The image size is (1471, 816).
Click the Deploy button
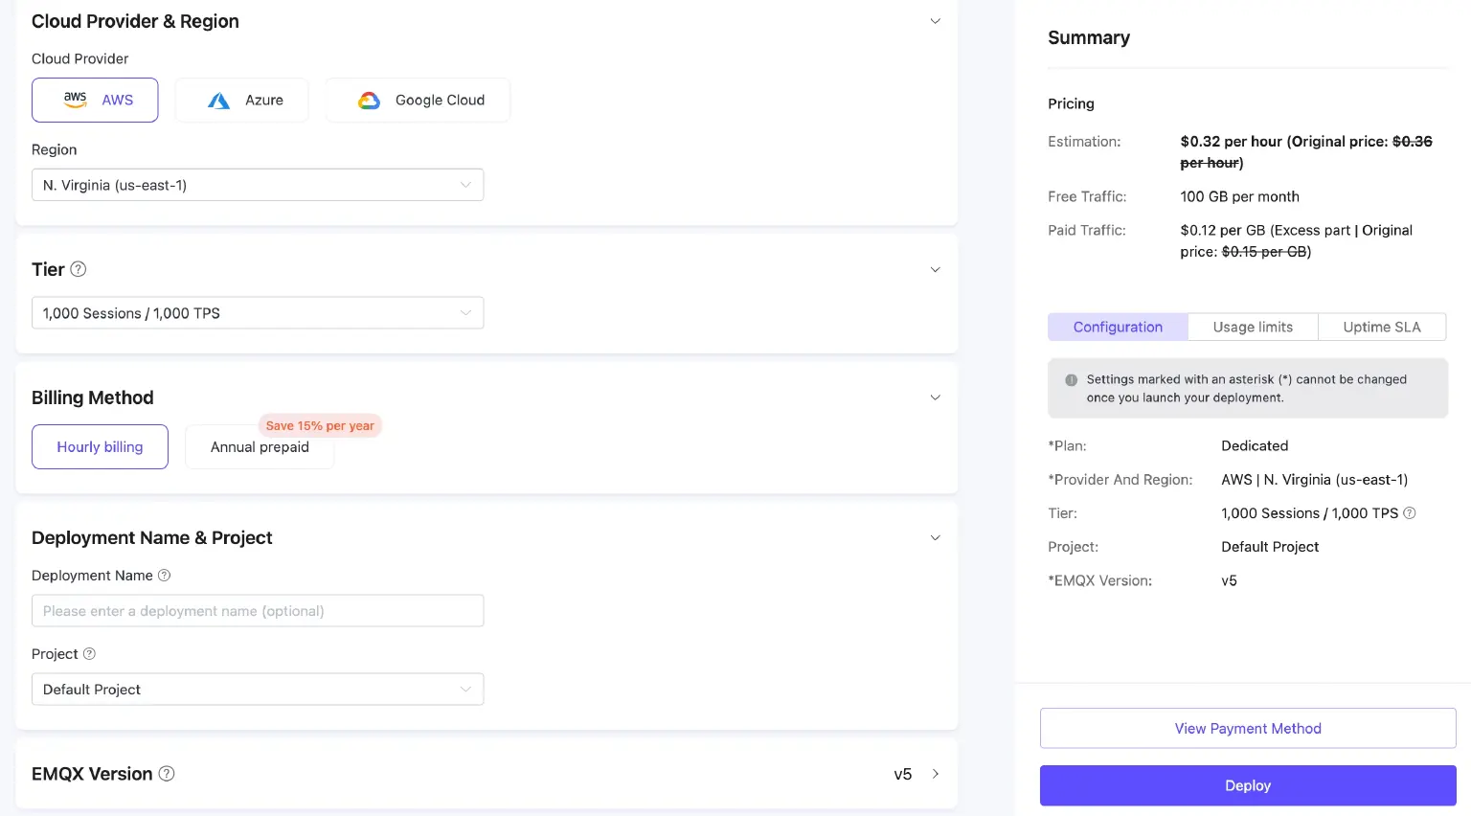click(x=1247, y=785)
